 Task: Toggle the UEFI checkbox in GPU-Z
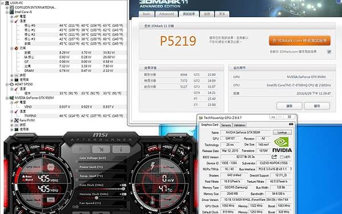(281, 157)
